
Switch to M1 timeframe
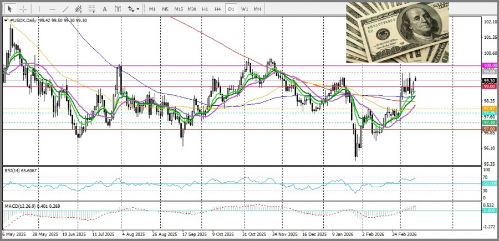152,9
